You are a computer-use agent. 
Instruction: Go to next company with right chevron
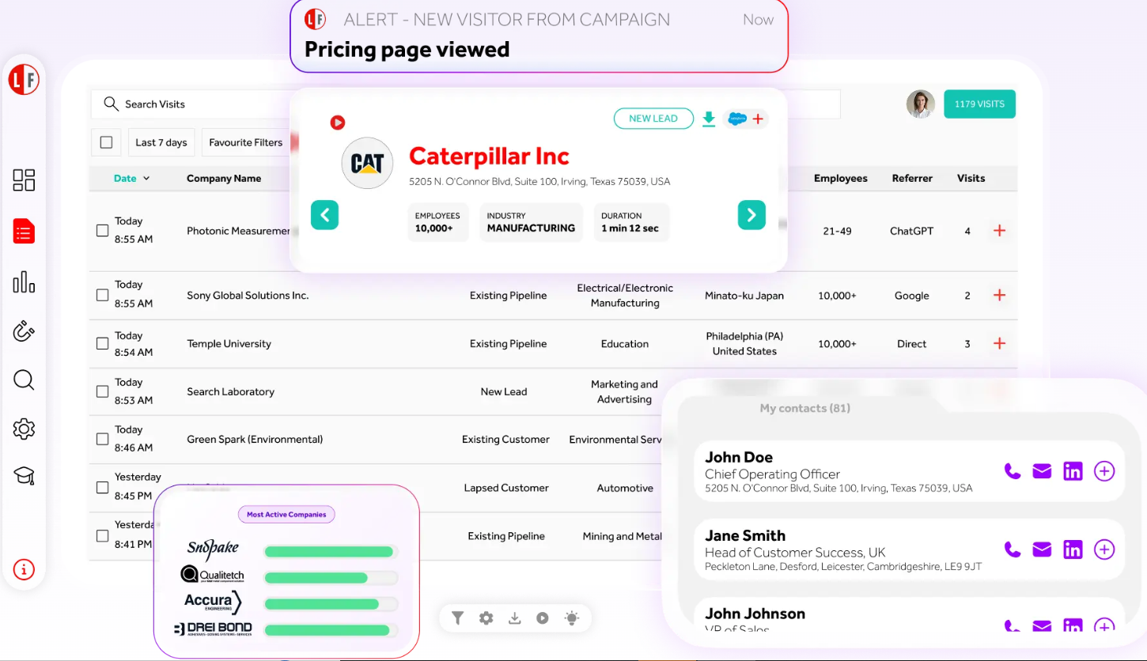751,214
